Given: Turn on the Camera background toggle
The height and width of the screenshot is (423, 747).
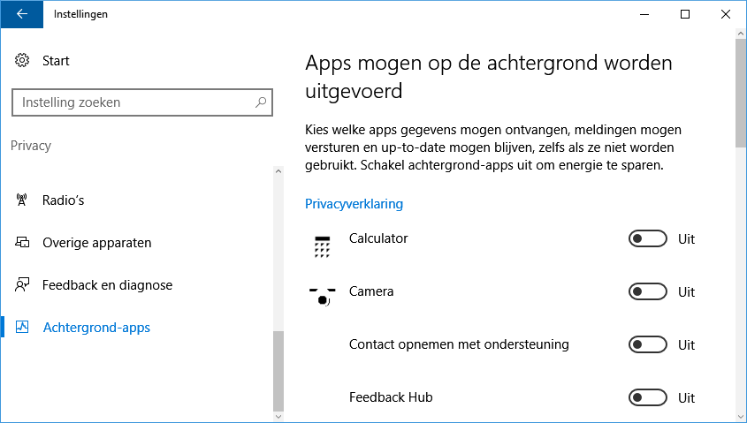Looking at the screenshot, I should (x=647, y=292).
